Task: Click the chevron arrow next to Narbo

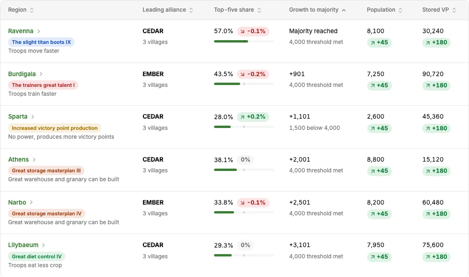Action: (x=31, y=203)
